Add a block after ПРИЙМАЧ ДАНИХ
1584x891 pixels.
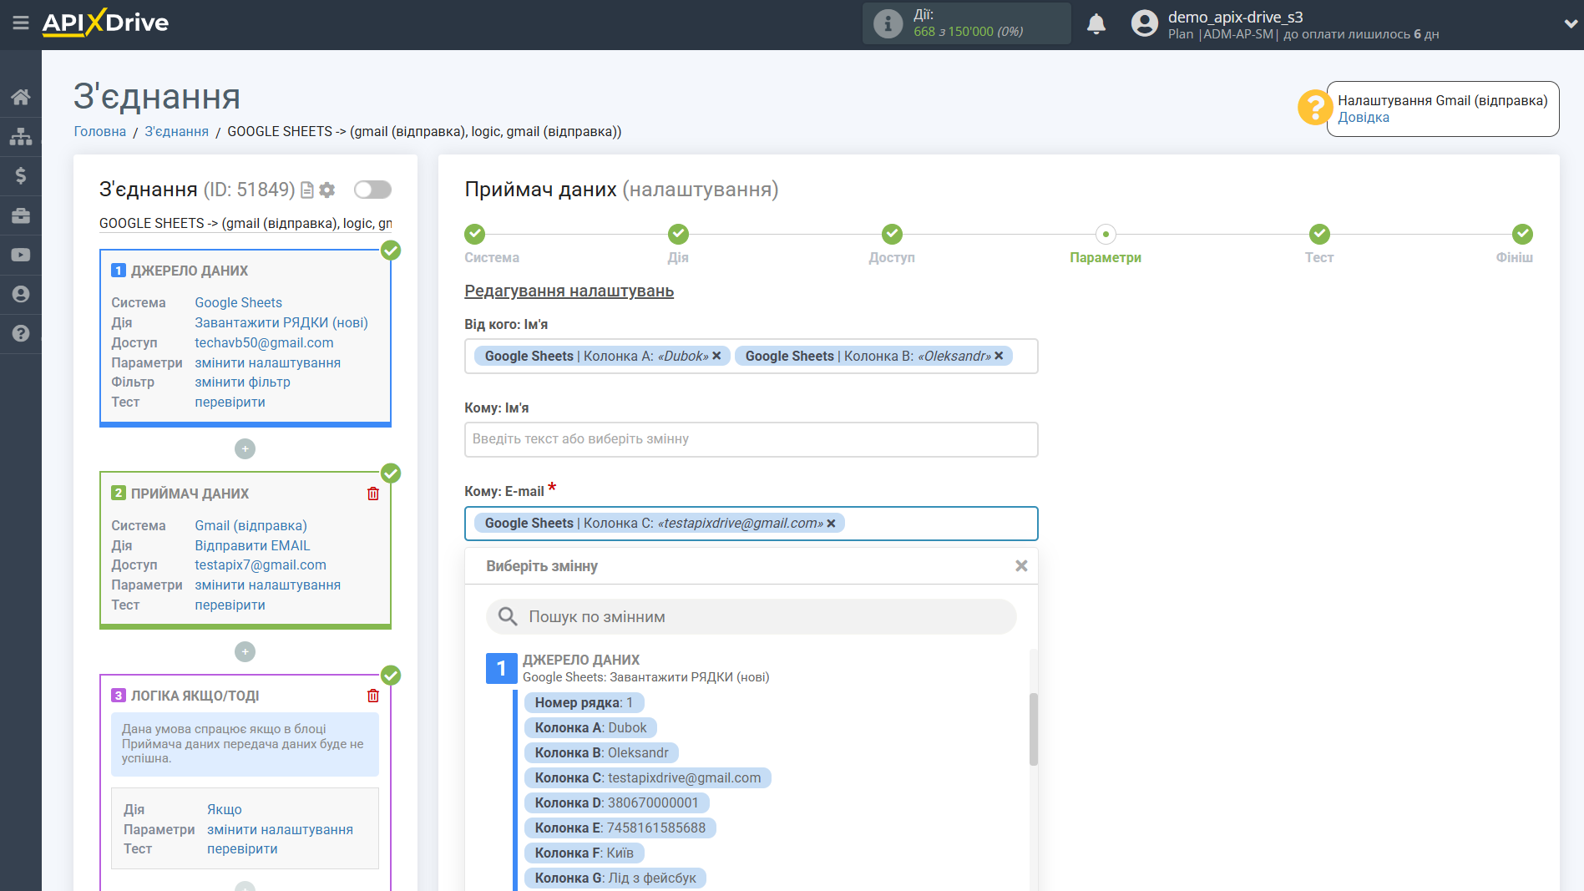[245, 651]
